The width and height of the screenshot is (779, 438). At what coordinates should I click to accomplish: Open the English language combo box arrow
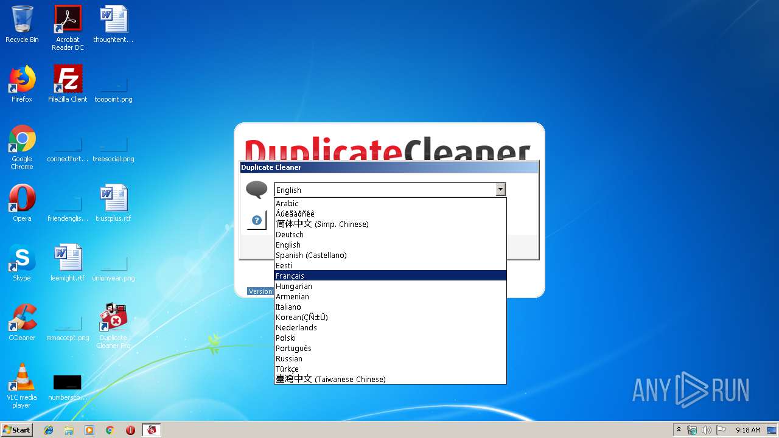click(500, 190)
